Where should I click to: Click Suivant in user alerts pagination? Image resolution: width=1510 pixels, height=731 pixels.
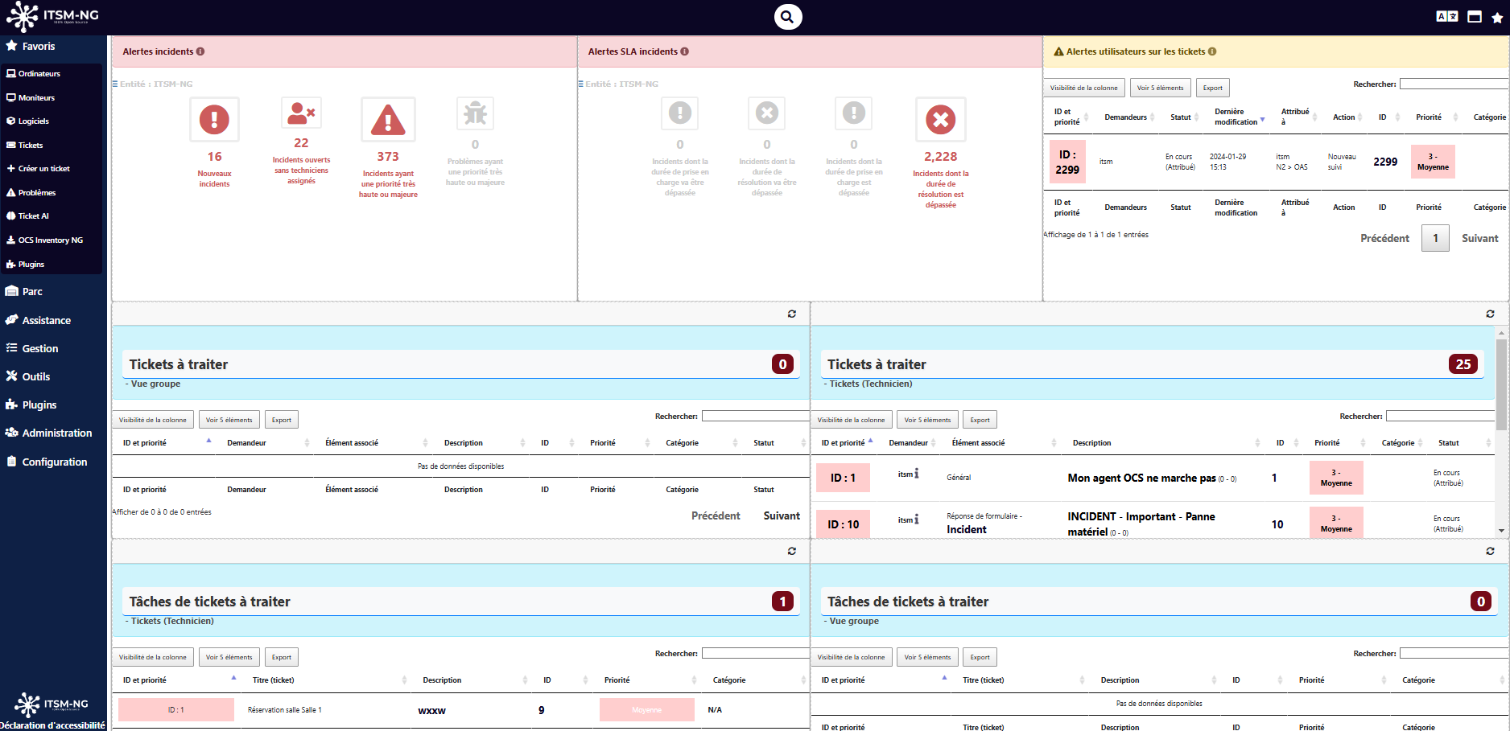1479,238
